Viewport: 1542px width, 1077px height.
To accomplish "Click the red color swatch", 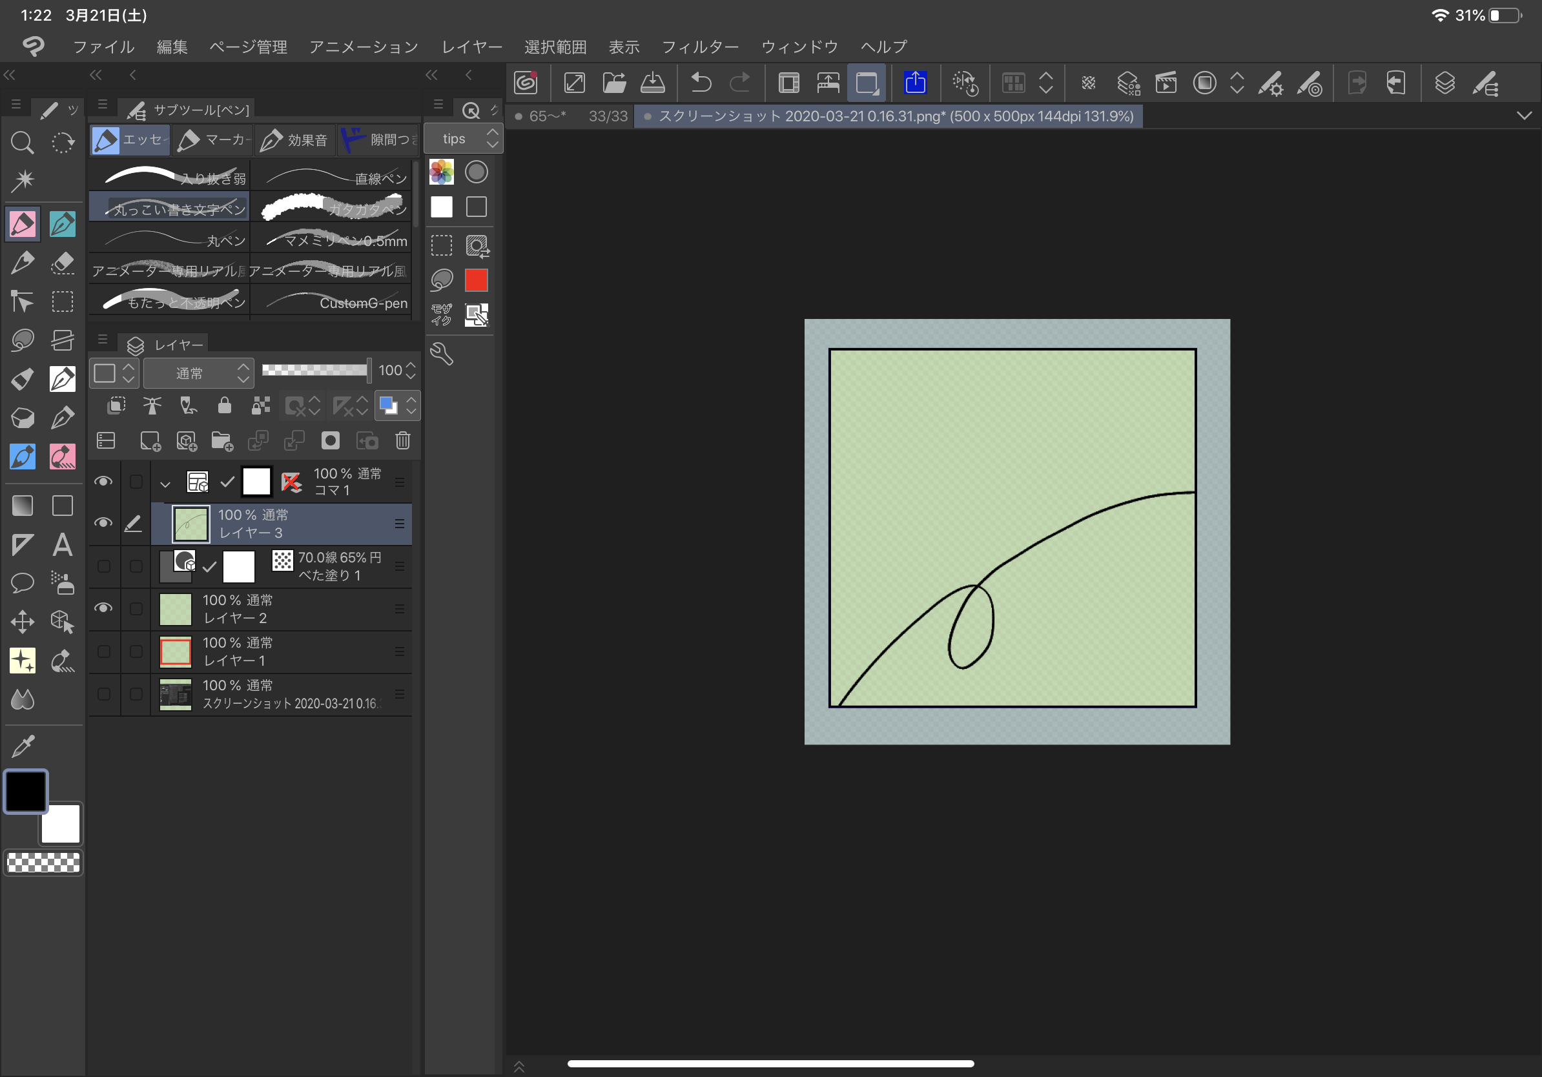I will click(476, 280).
